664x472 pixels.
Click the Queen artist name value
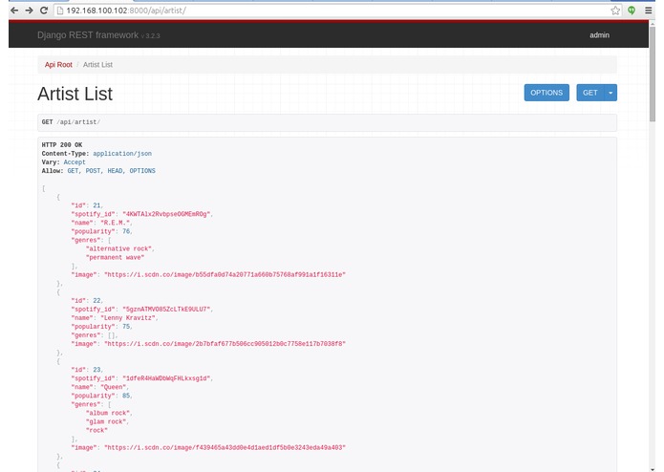click(x=113, y=387)
